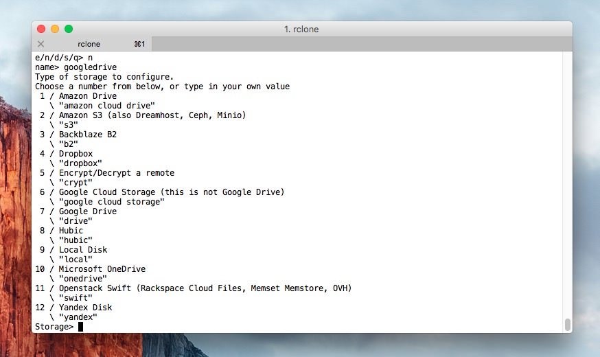Click the red close window button
600x357 pixels.
(41, 29)
